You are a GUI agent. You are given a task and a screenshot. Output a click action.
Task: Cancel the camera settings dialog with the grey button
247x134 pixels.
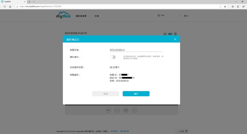(x=106, y=93)
